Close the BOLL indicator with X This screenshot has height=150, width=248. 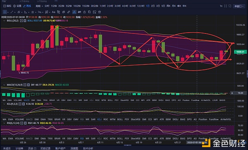(x=25, y=21)
